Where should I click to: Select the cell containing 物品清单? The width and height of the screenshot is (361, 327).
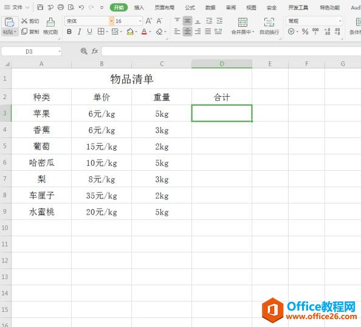pos(131,79)
